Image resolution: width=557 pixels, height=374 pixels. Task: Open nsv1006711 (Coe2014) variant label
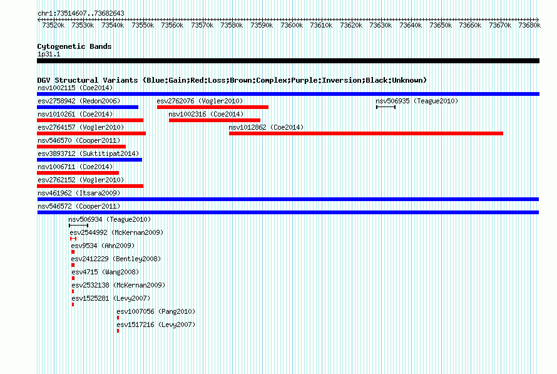tap(75, 167)
